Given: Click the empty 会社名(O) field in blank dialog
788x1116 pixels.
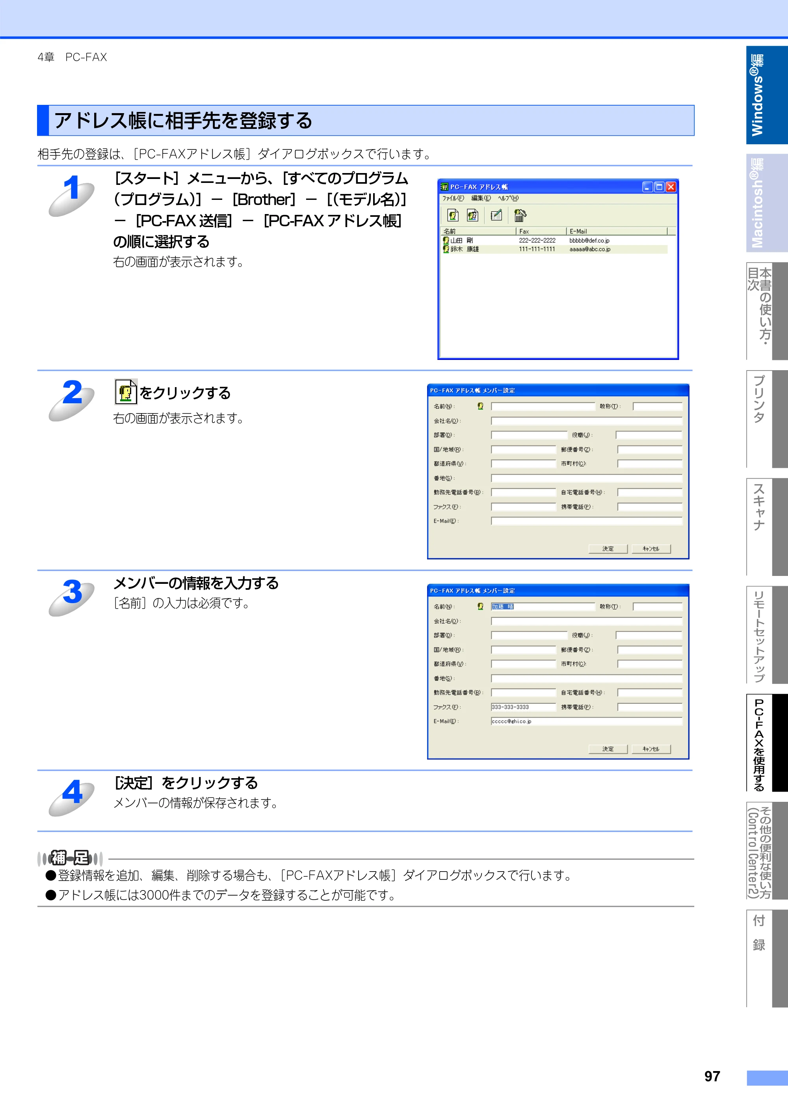Looking at the screenshot, I should [x=586, y=421].
